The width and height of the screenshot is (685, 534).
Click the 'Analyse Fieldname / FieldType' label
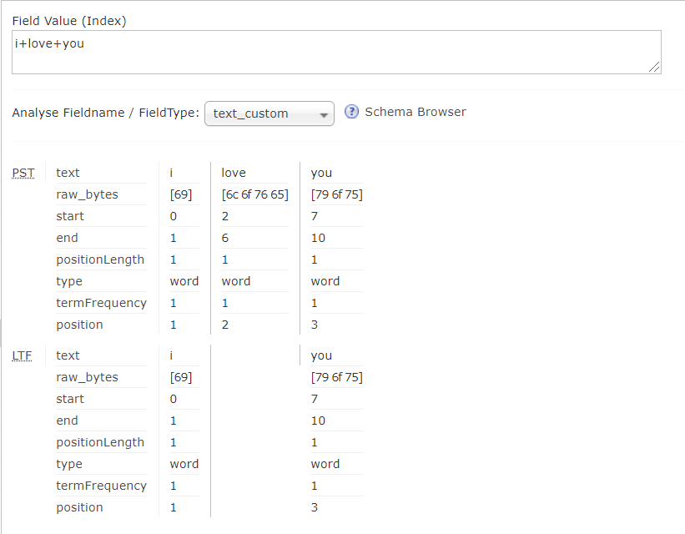click(x=105, y=113)
